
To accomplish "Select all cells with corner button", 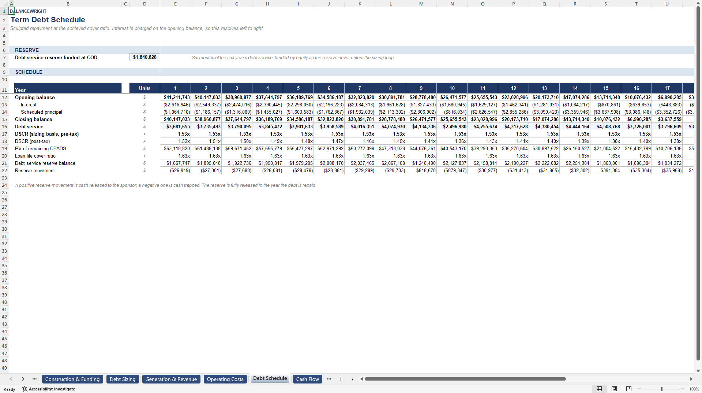I will 4,4.
